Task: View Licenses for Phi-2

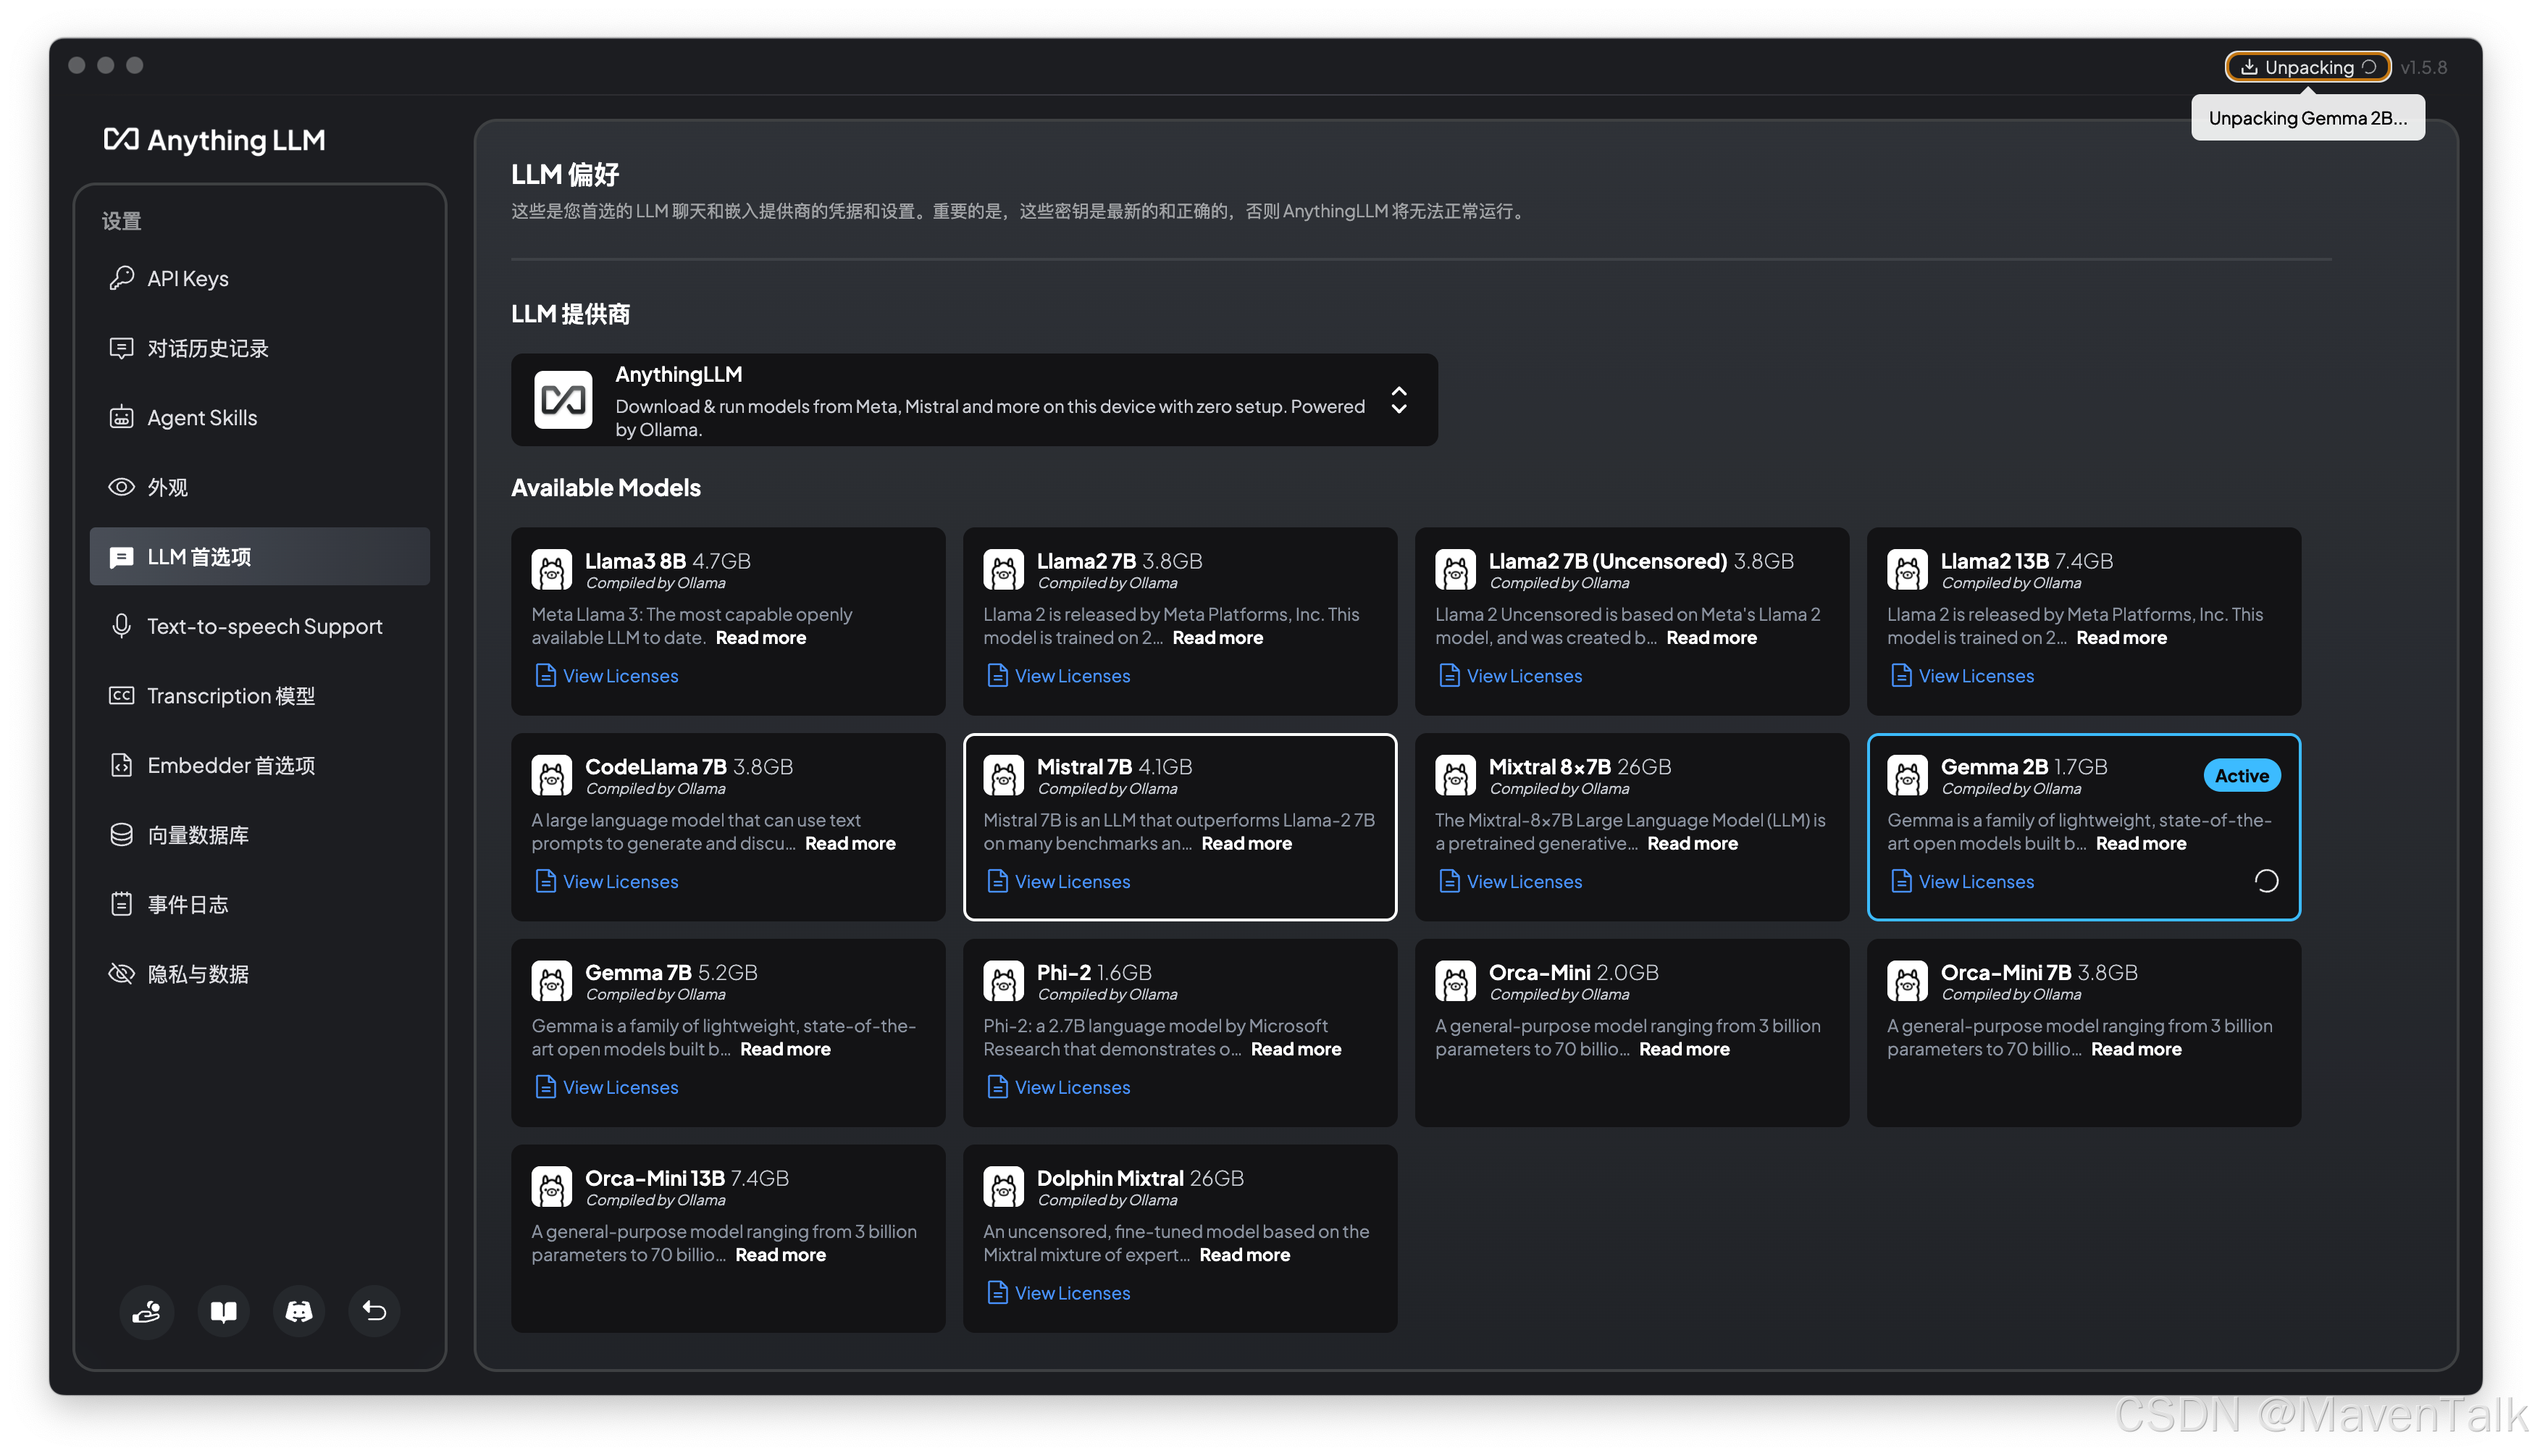Action: tap(1059, 1087)
